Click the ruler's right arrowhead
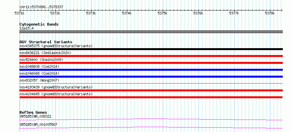 pos(282,10)
